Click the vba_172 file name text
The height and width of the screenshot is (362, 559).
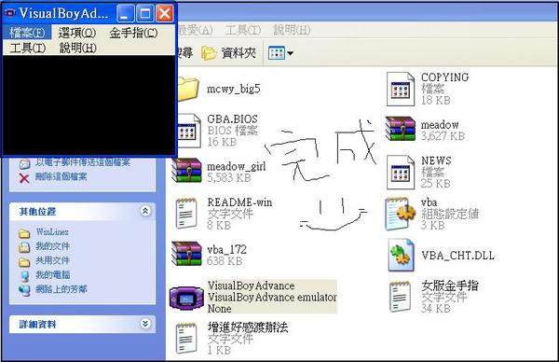pos(226,249)
